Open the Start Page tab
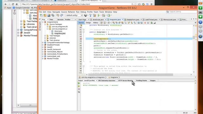Screen dimensions: 203x114 82,20
